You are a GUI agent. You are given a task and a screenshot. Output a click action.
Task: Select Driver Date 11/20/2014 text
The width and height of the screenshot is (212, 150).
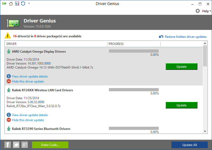23,60
